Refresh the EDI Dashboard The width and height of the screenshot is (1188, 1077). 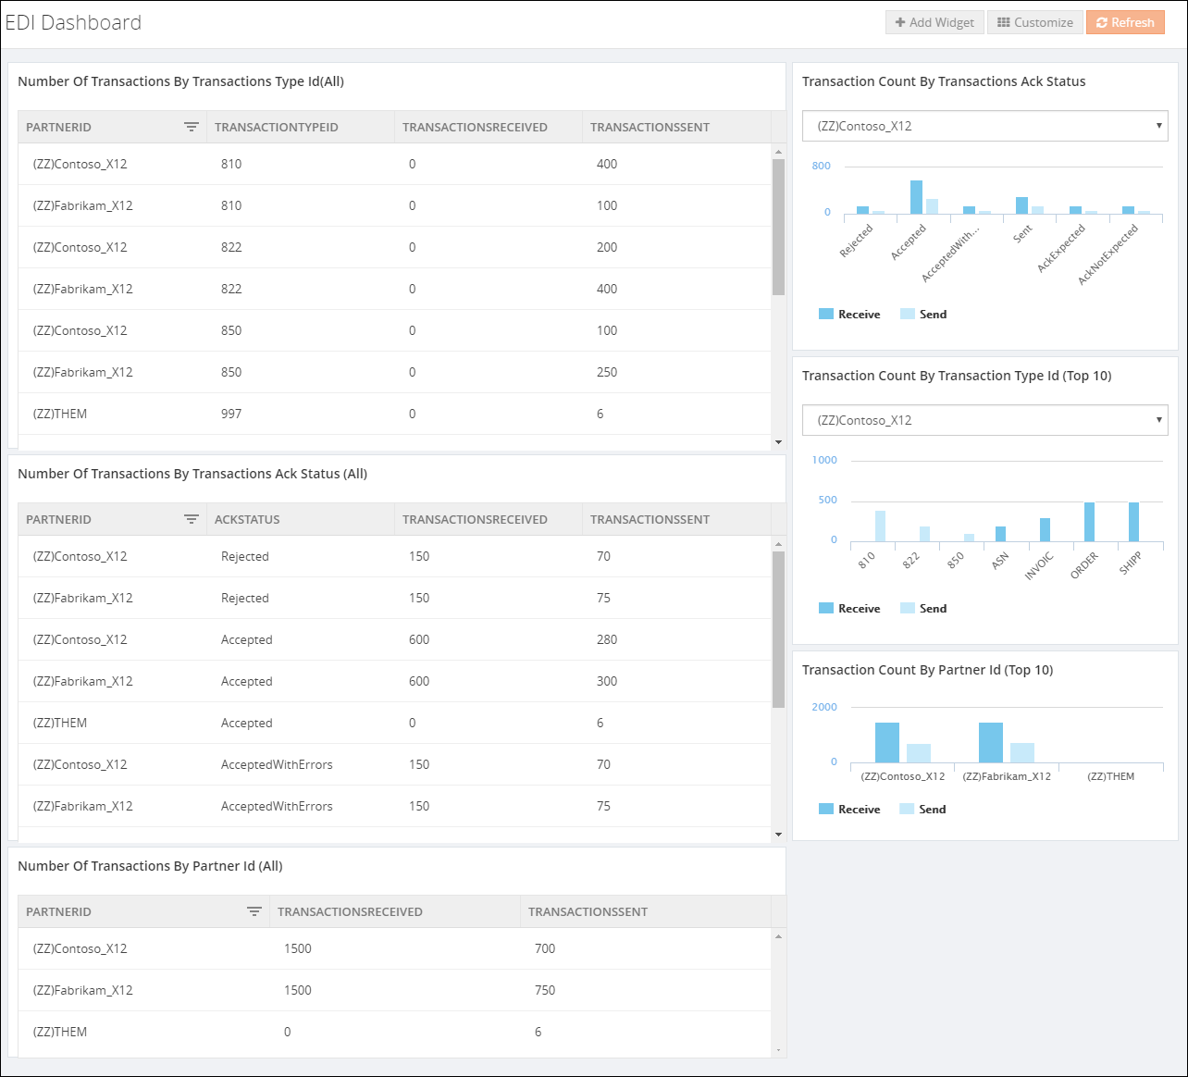tap(1125, 22)
